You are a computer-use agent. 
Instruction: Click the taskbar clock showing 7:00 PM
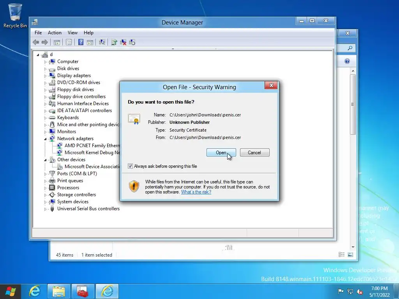[380, 292]
